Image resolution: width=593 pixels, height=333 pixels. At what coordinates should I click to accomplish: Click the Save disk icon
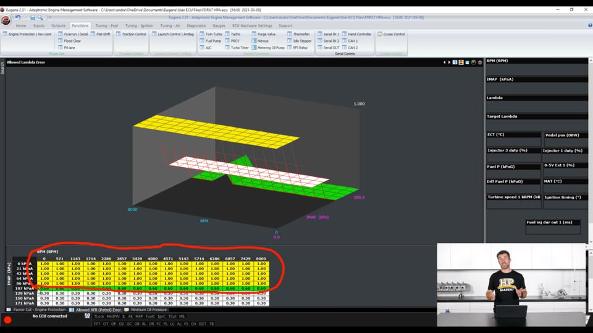click(33, 17)
